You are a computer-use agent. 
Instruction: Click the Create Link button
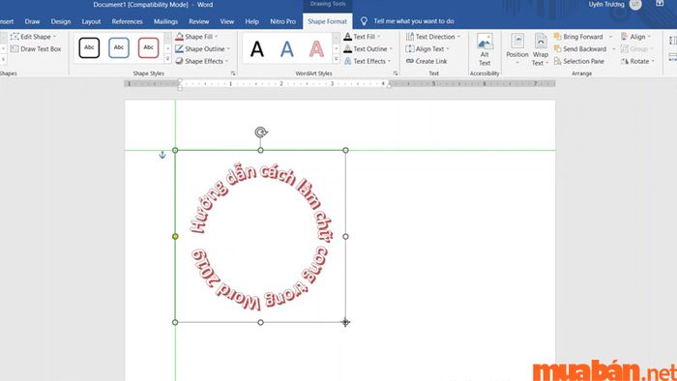pos(427,61)
